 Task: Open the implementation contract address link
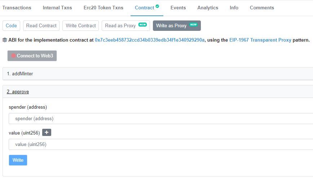[150, 40]
